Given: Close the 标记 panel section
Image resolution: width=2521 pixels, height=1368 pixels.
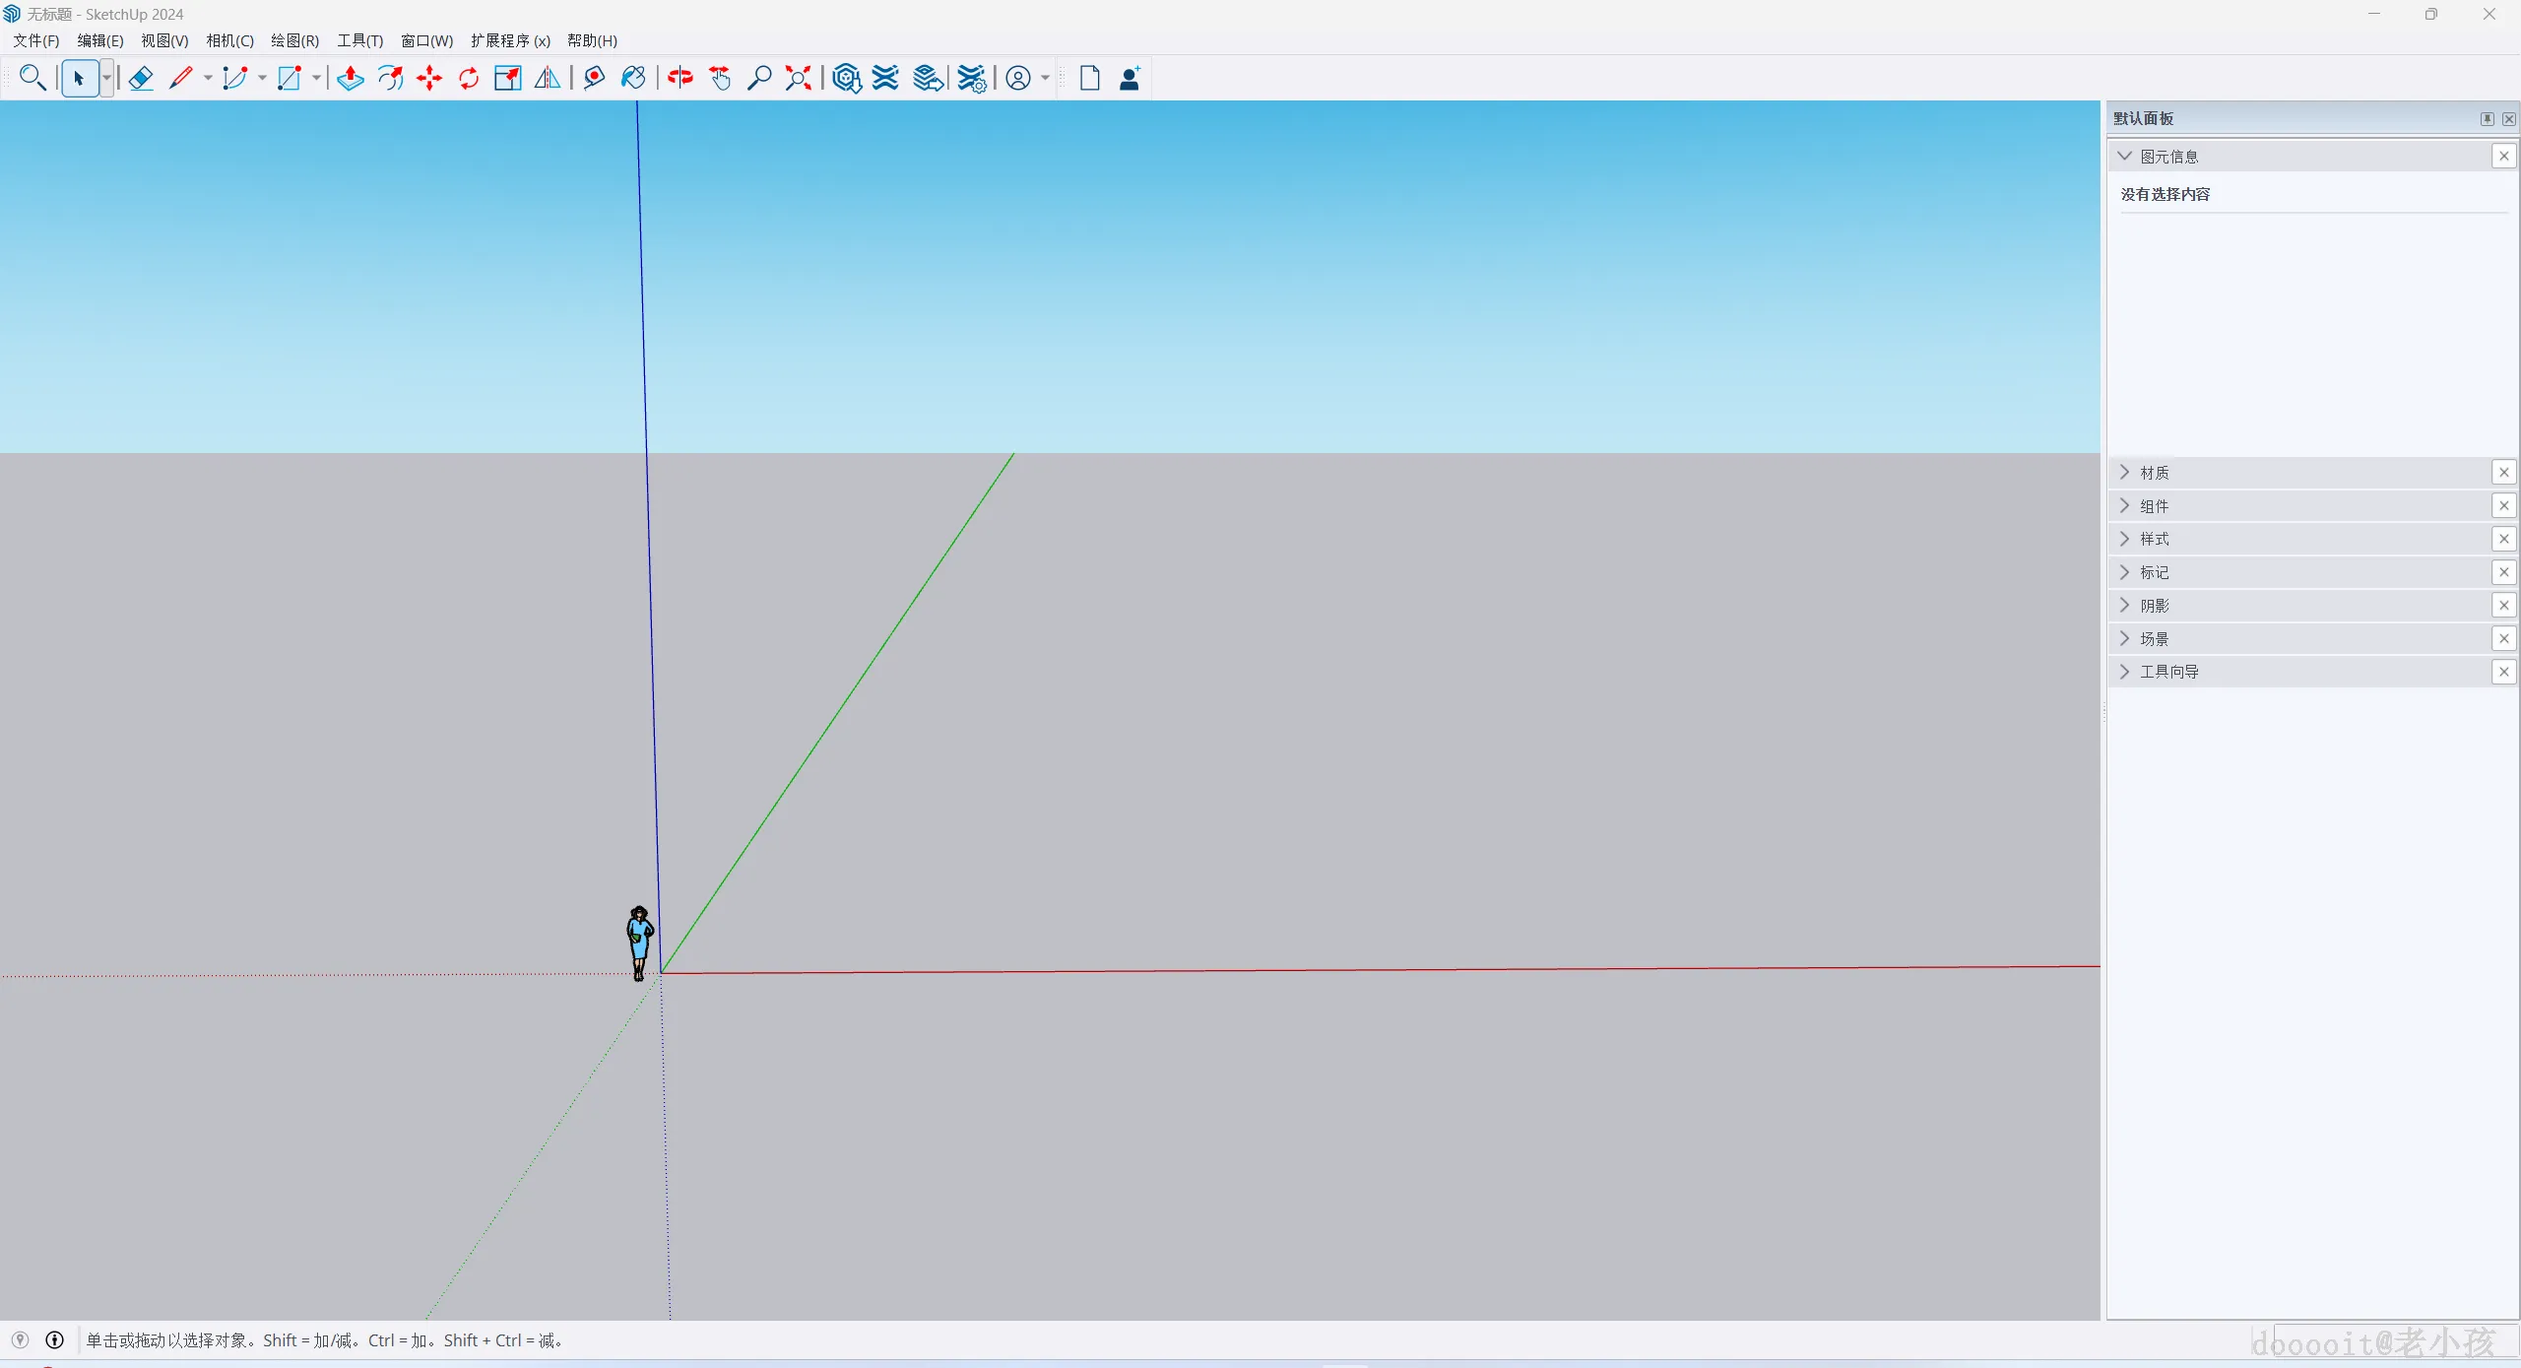Looking at the screenshot, I should coord(2503,572).
